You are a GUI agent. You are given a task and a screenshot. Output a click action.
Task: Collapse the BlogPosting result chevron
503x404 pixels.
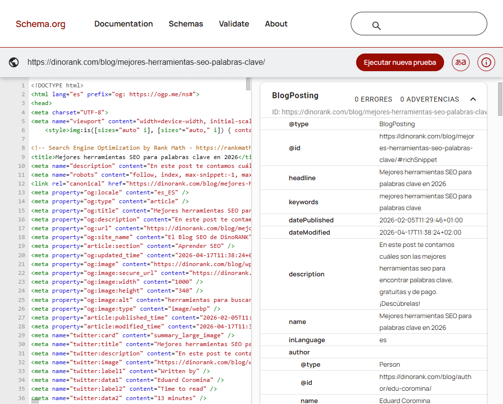pyautogui.click(x=473, y=99)
